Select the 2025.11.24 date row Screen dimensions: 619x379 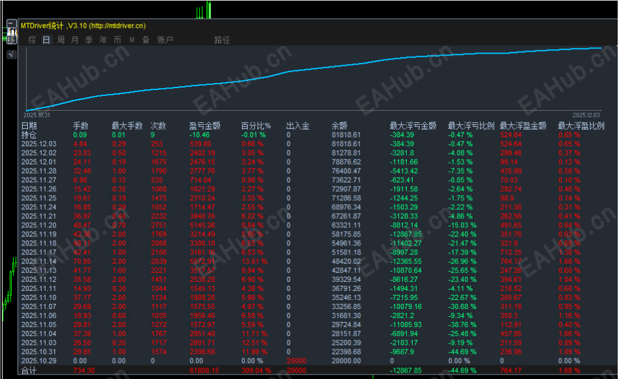pos(39,207)
